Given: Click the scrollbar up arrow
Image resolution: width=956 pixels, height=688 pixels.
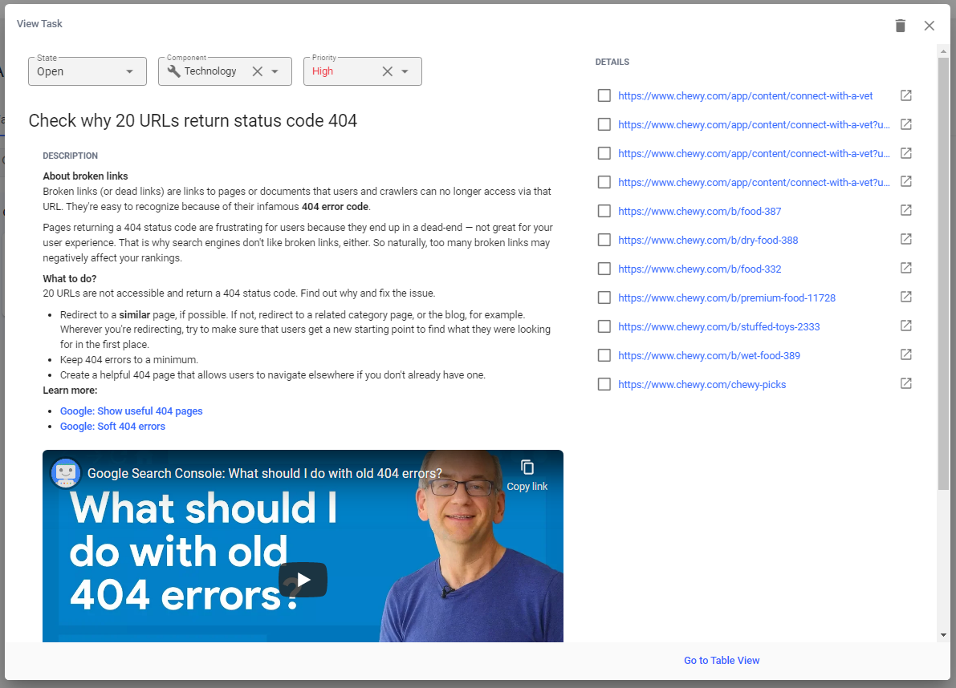Looking at the screenshot, I should [x=943, y=52].
